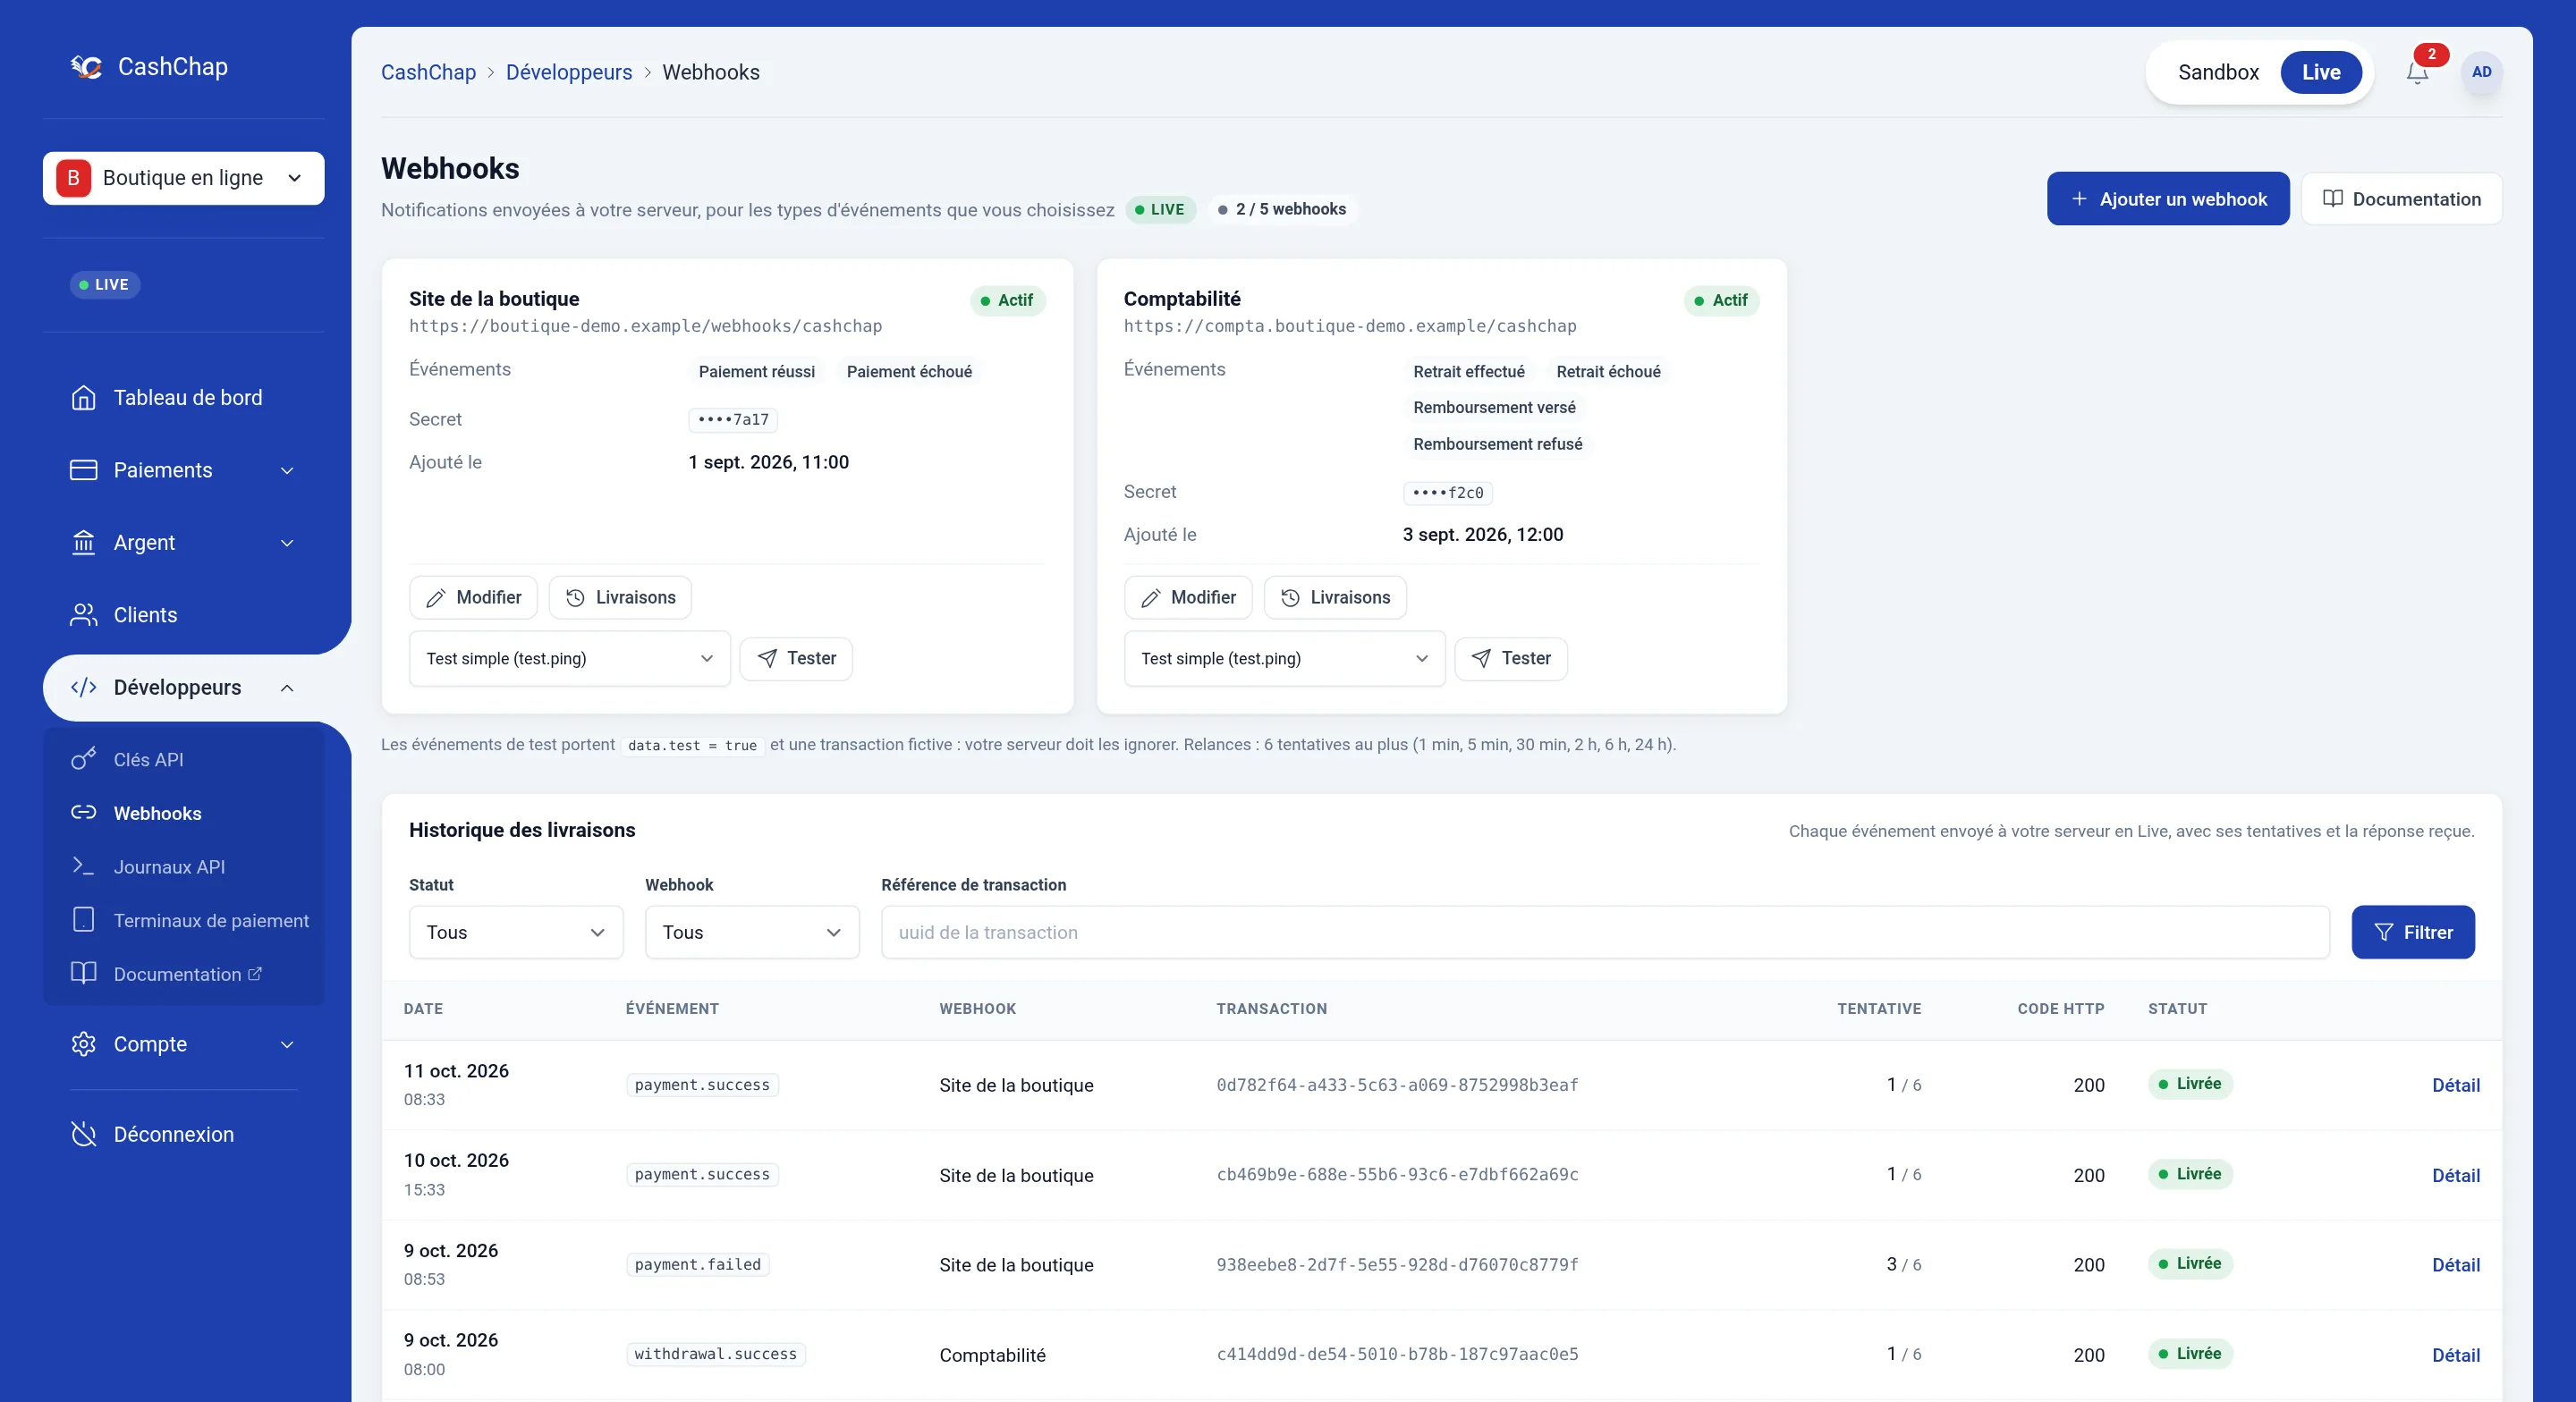Viewport: 2576px width, 1402px height.
Task: Expand the Argent menu chevron
Action: click(287, 543)
